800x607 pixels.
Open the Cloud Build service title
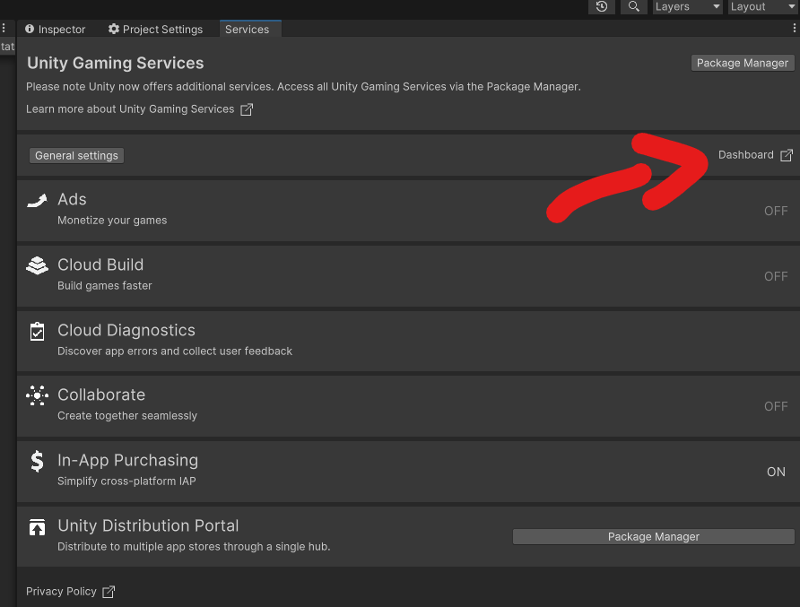100,264
